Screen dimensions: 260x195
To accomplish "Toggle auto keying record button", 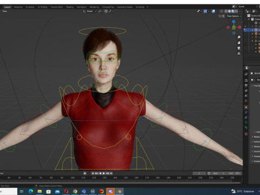I will (85, 173).
